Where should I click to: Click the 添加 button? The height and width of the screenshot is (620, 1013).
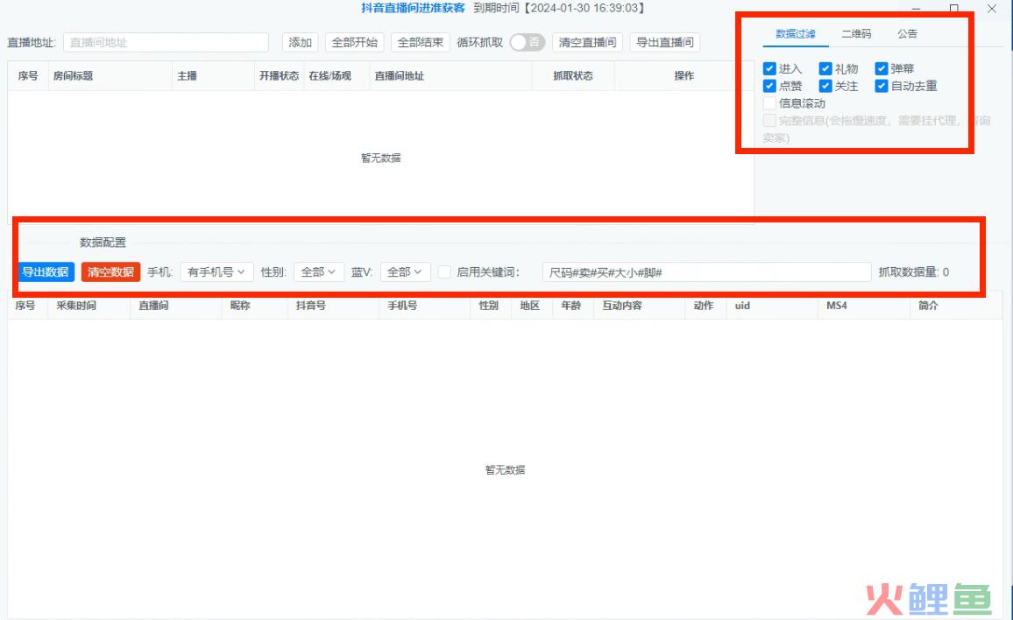click(x=300, y=43)
